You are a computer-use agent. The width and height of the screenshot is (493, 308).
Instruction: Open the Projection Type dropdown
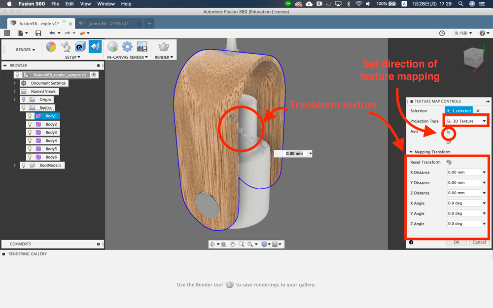click(465, 121)
